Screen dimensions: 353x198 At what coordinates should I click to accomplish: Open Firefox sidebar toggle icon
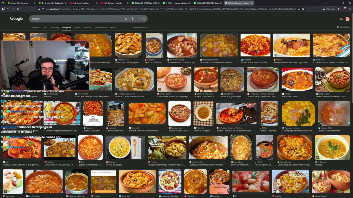pyautogui.click(x=3, y=9)
